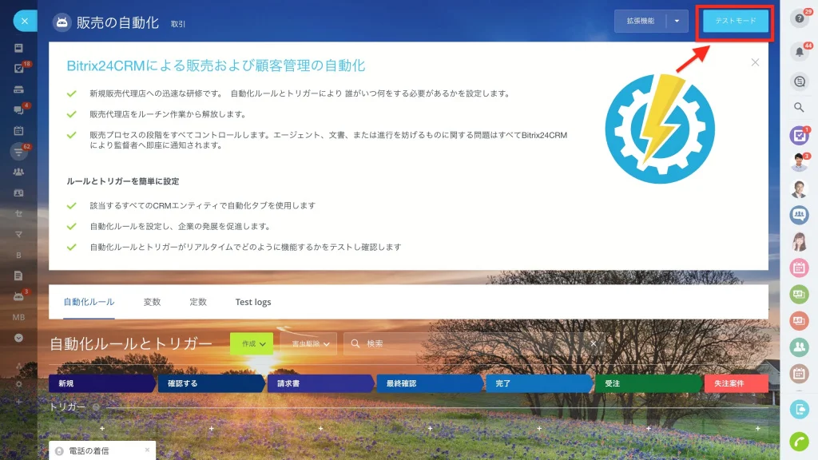Click the テストモード button
Viewport: 818px width, 460px height.
click(x=735, y=22)
